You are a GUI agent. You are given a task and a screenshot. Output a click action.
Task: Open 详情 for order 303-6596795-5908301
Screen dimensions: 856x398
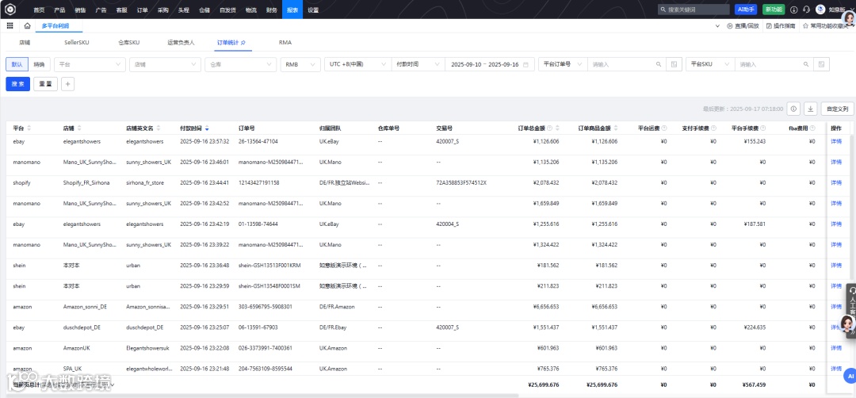(x=836, y=307)
